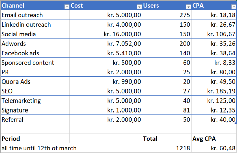Open the Cost column filter dropdown
This screenshot has width=237, height=153.
pyautogui.click(x=139, y=7)
